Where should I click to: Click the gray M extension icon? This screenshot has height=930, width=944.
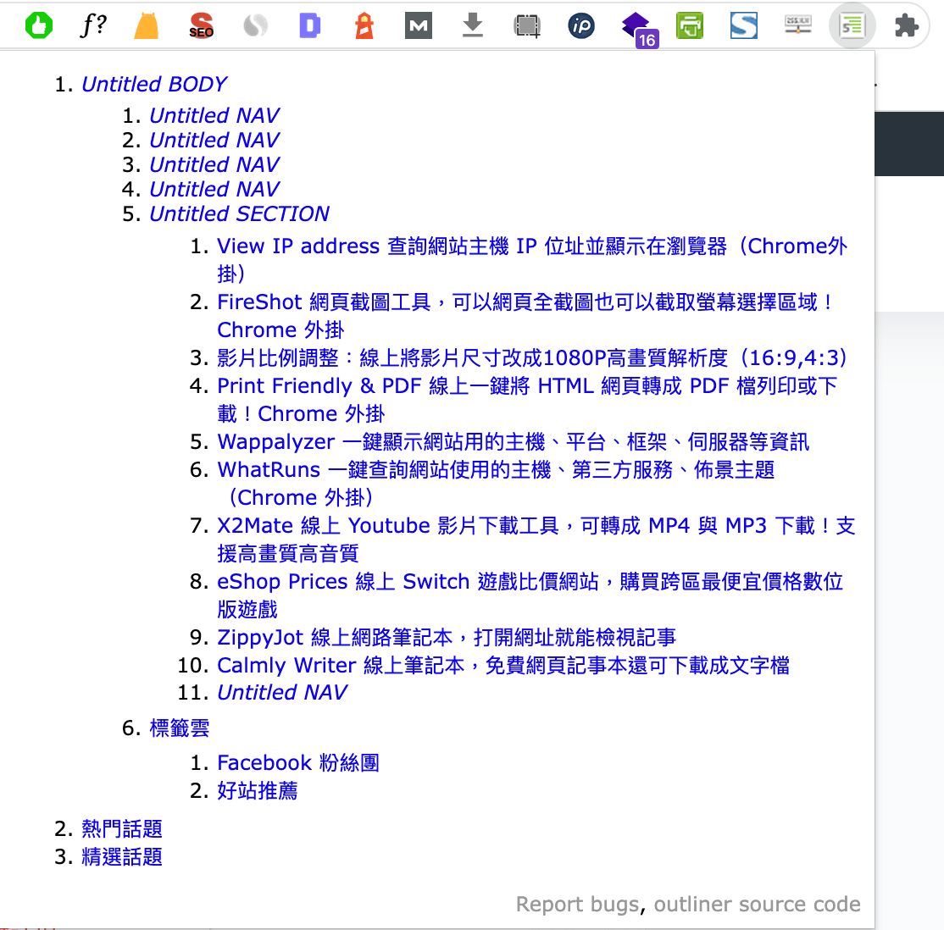pos(418,25)
